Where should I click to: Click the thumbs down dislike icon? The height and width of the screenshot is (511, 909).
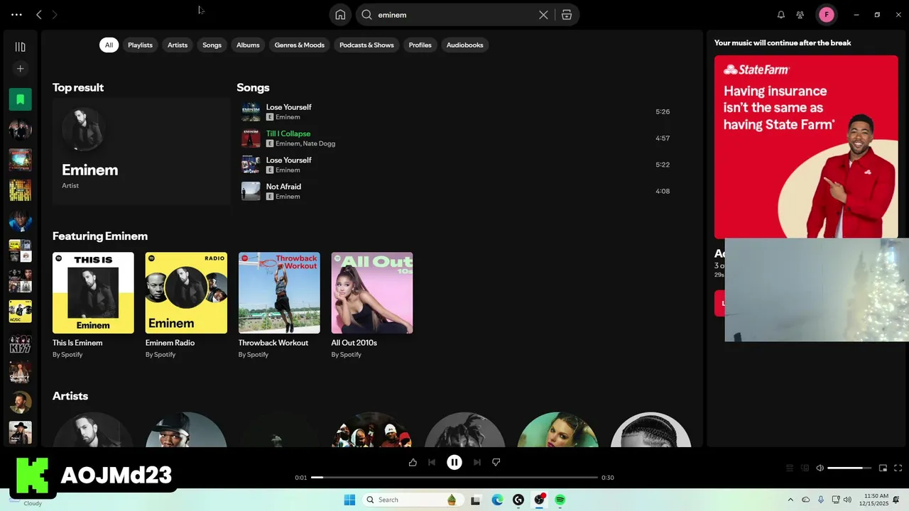tap(496, 462)
